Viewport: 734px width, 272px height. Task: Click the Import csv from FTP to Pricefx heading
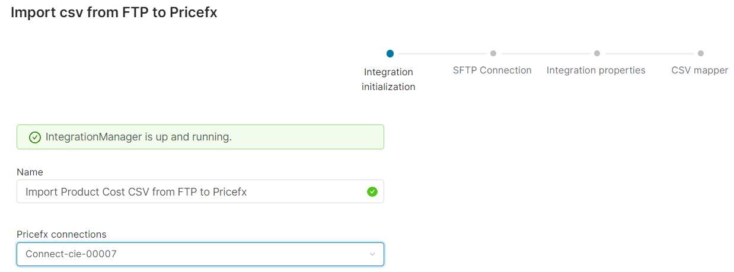point(114,12)
